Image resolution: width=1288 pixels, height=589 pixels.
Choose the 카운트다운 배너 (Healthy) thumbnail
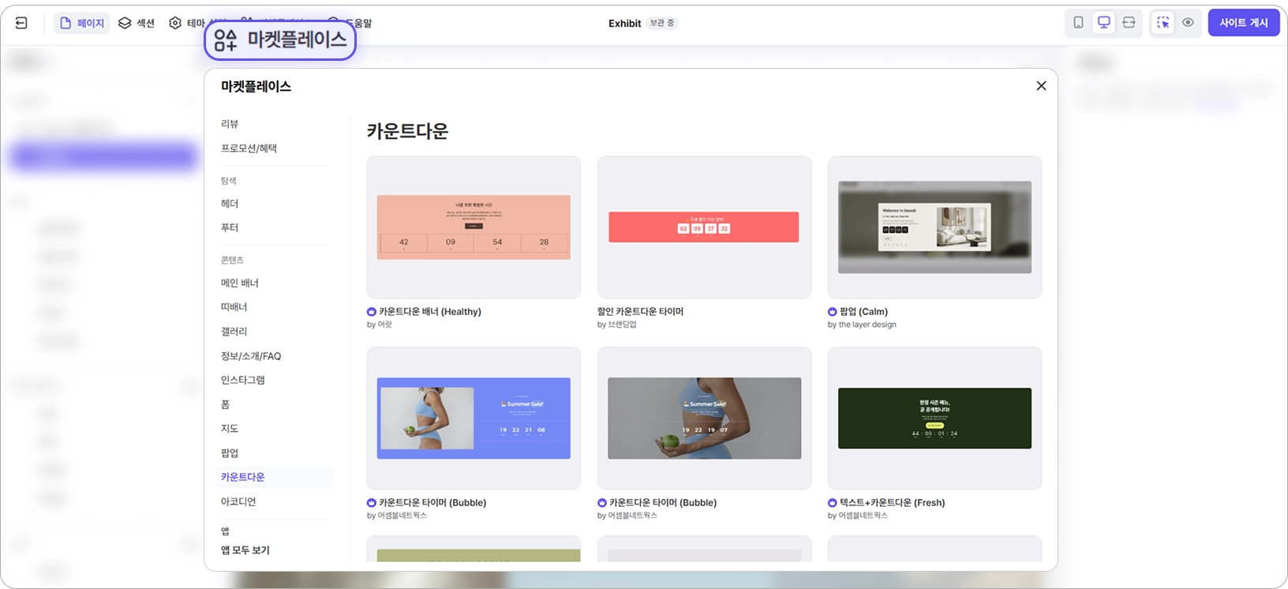coord(474,227)
